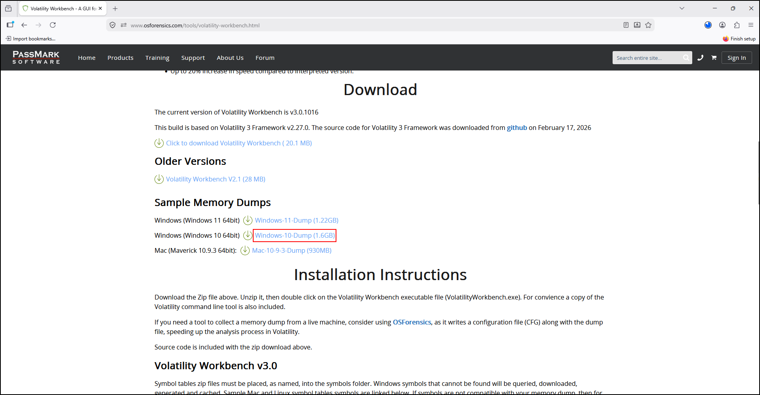Viewport: 760px width, 395px height.
Task: Click download icon beside Windows-11-Dump
Action: [248, 220]
